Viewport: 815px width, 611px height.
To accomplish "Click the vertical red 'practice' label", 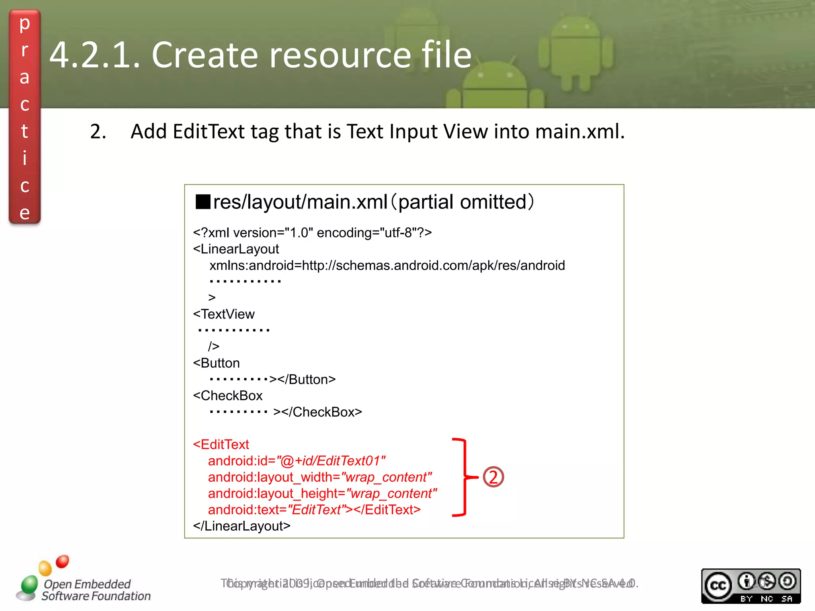I will pyautogui.click(x=25, y=117).
